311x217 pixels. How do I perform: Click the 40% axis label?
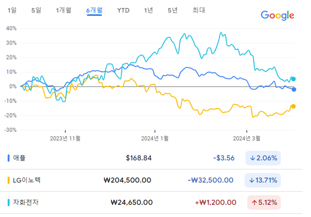pos(11,28)
